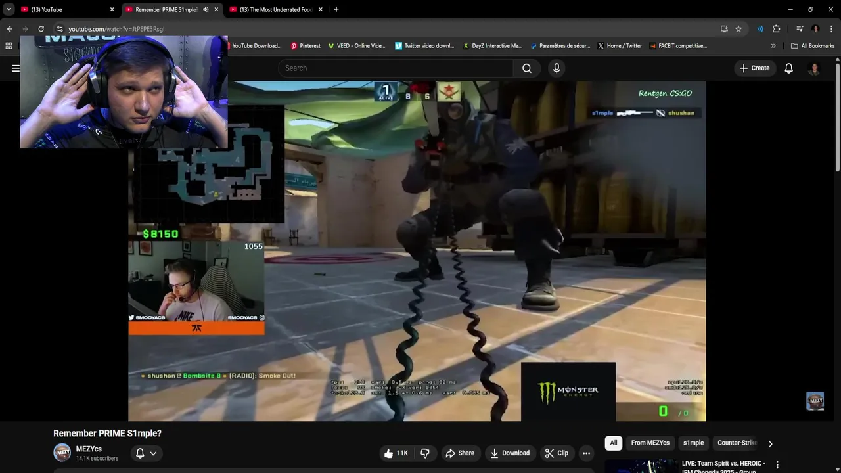Like the video showing 11K

[x=396, y=453]
